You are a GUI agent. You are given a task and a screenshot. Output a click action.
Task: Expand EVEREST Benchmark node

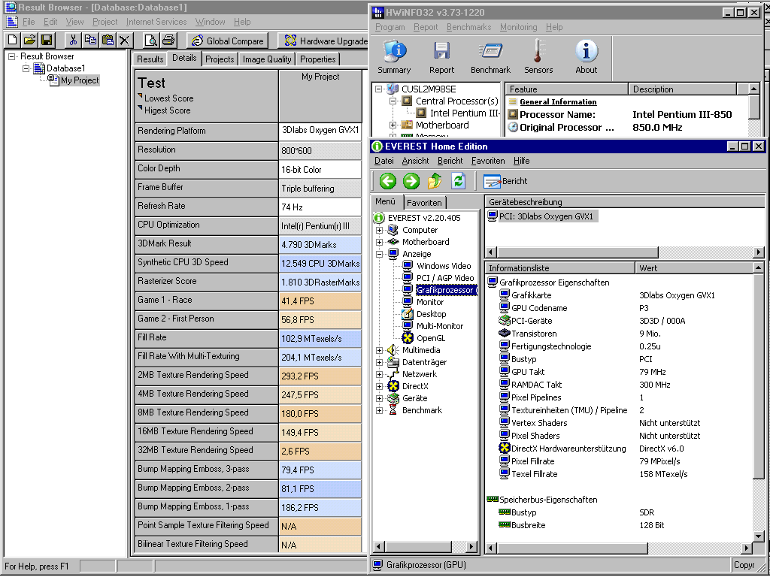click(x=379, y=410)
